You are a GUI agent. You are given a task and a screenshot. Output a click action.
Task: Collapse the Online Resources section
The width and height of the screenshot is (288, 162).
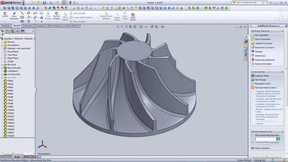click(282, 132)
